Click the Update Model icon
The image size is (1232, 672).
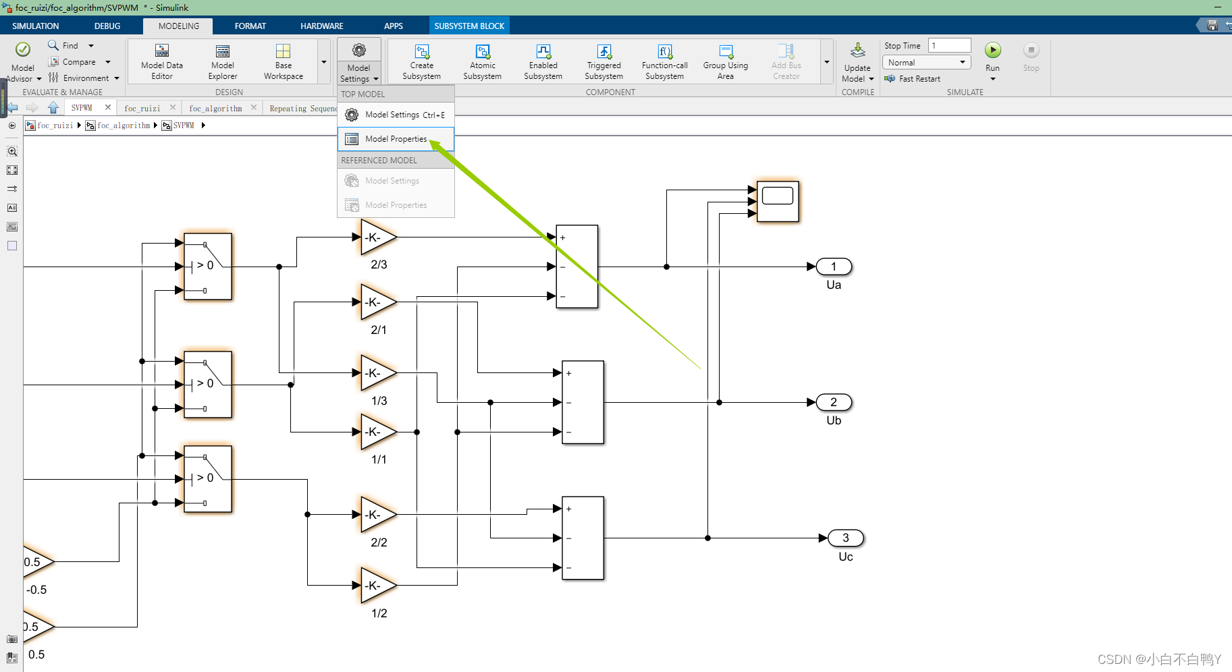[857, 51]
